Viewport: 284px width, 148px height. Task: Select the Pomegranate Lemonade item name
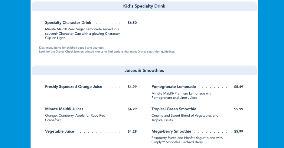tap(174, 87)
